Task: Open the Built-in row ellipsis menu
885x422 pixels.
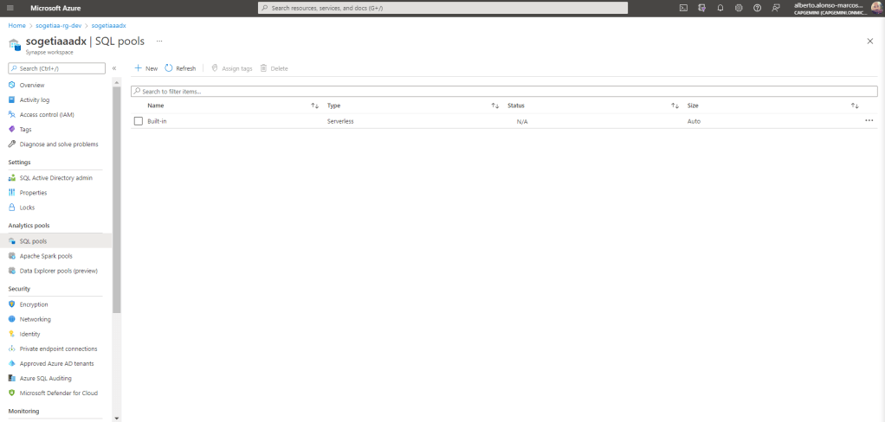Action: click(869, 121)
